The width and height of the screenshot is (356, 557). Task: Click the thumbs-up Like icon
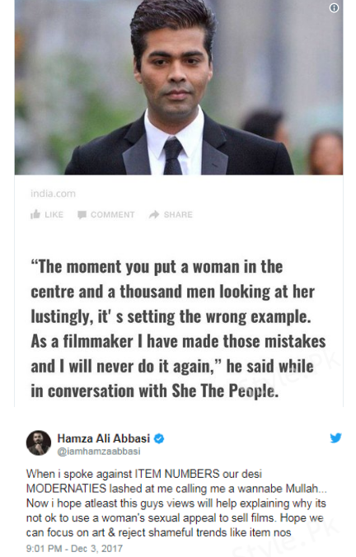[35, 214]
